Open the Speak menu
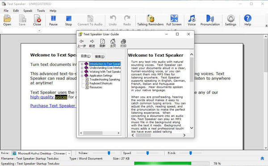Image resolution: width=268 pixels, height=166 pixels. coord(28,11)
